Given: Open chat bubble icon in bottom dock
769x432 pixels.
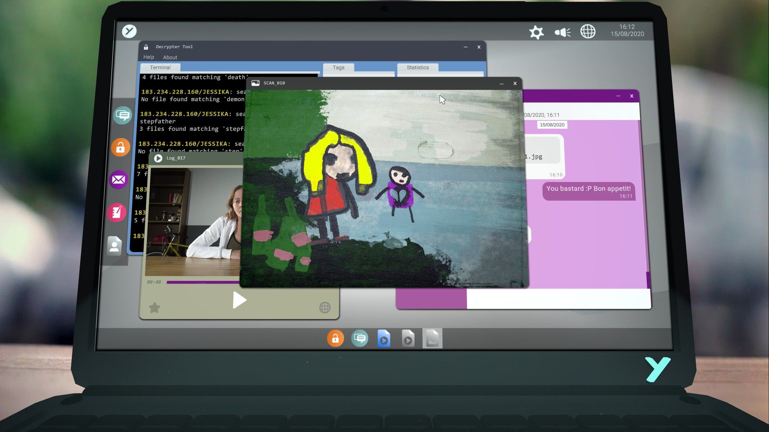Looking at the screenshot, I should (360, 339).
